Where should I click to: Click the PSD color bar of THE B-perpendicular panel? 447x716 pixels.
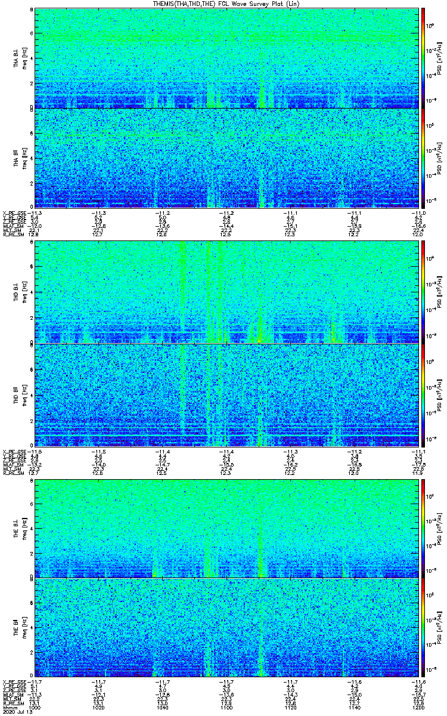(424, 527)
